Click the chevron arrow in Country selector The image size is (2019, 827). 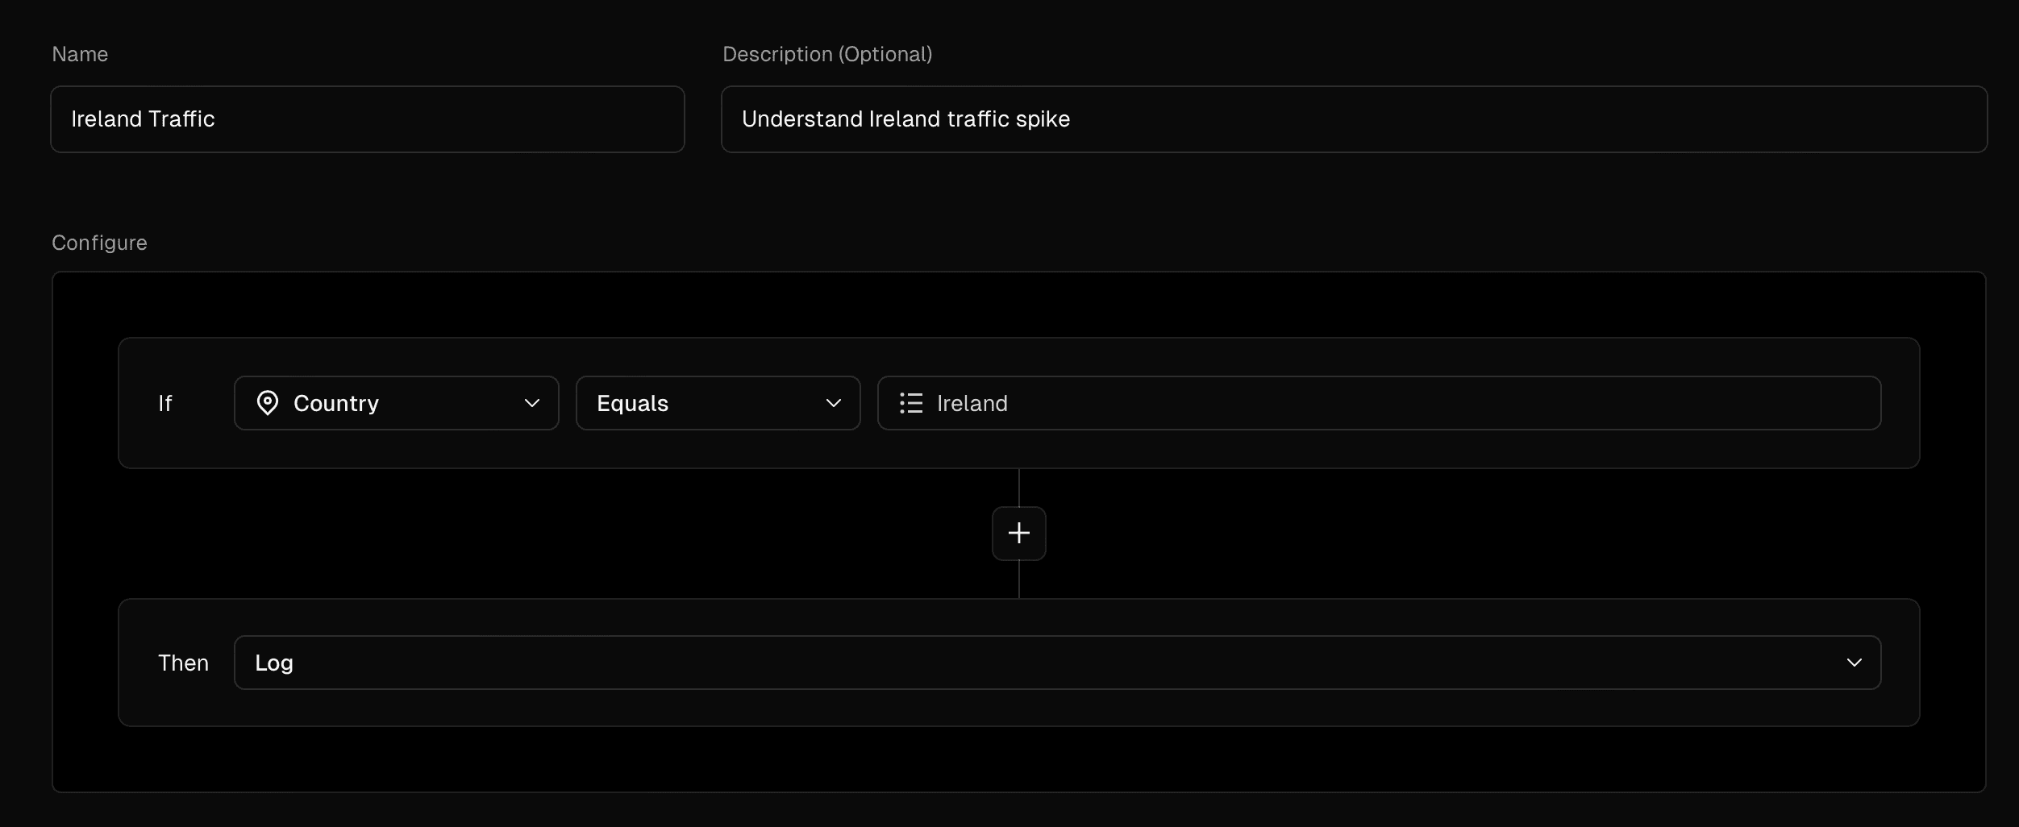531,403
